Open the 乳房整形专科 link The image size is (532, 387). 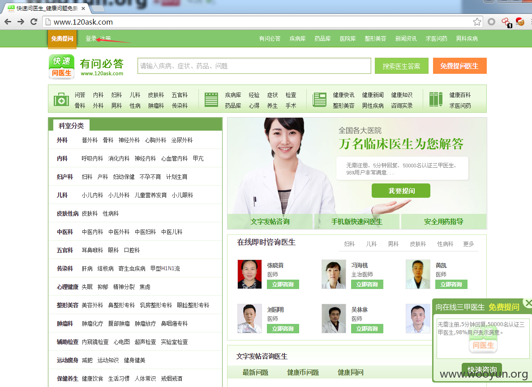click(x=156, y=305)
